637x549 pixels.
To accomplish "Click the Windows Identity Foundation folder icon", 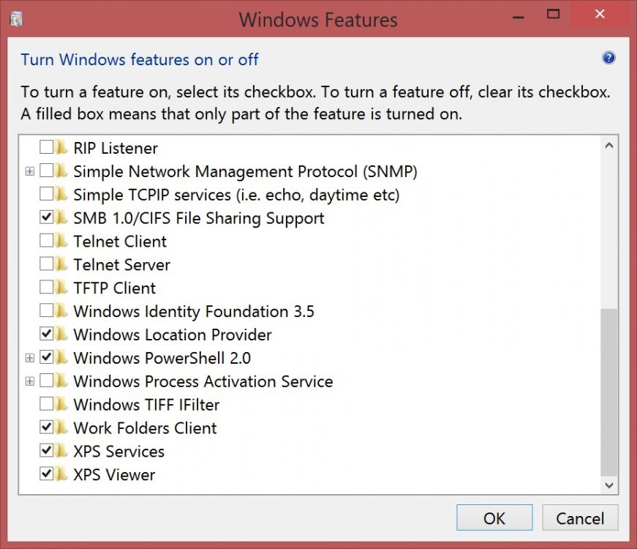I will coord(61,310).
